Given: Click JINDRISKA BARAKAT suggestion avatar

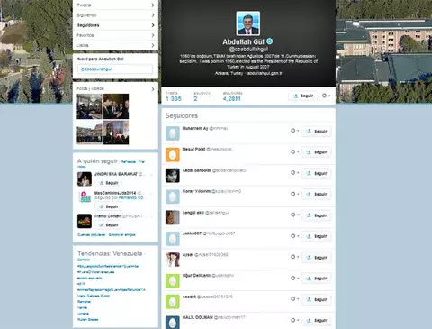Looking at the screenshot, I should pyautogui.click(x=85, y=179).
